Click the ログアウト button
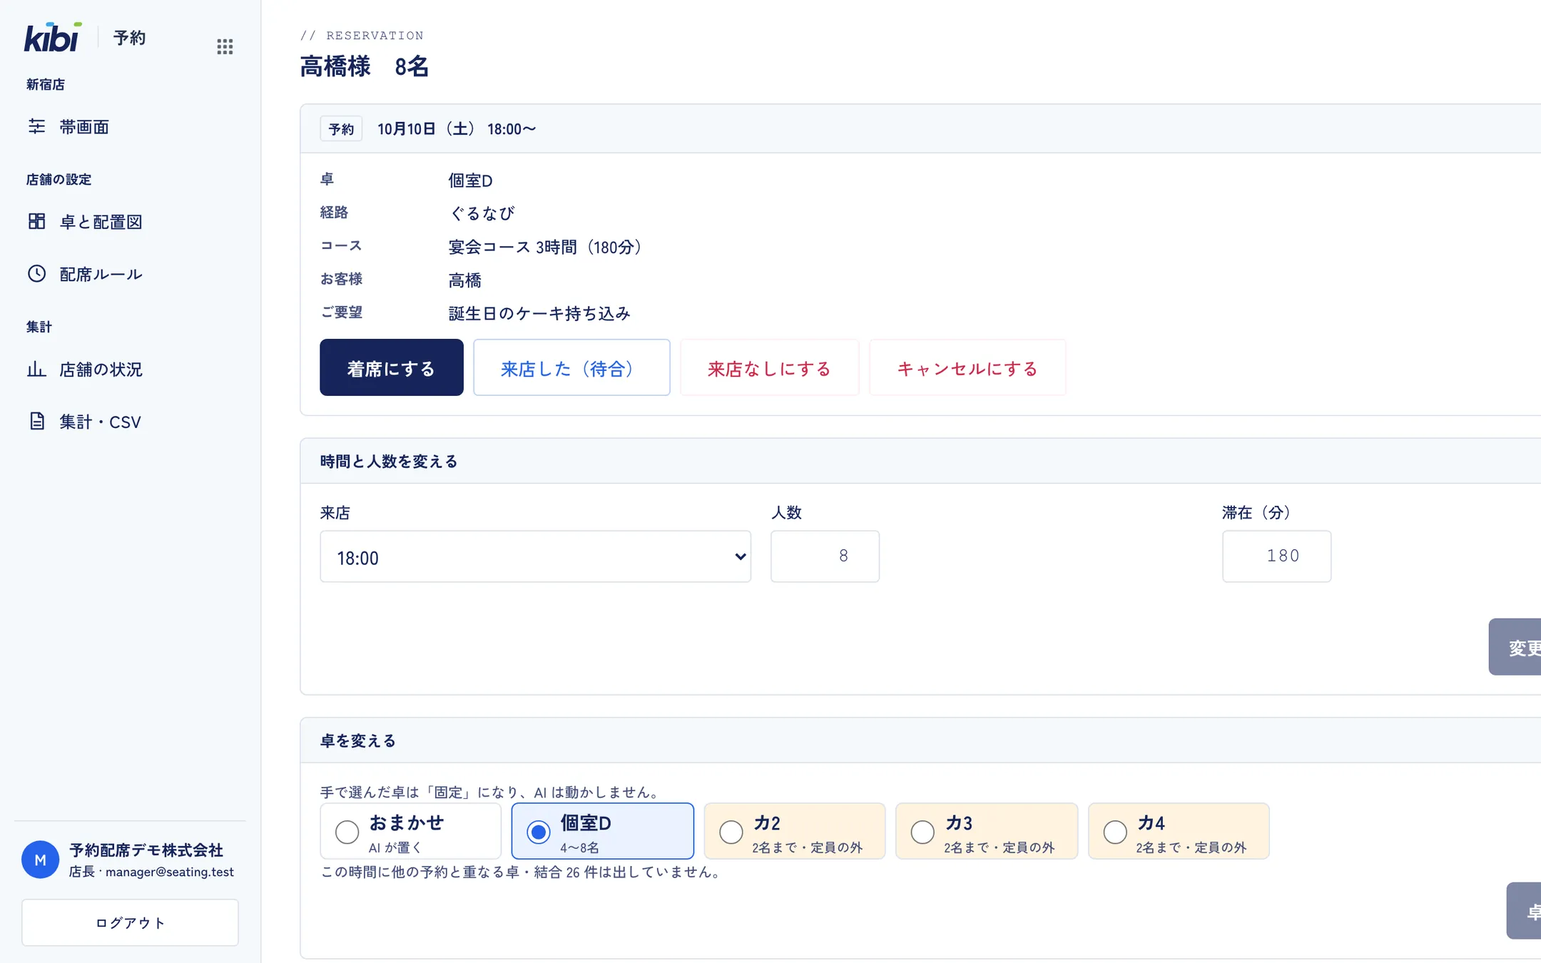The image size is (1541, 963). click(x=130, y=922)
